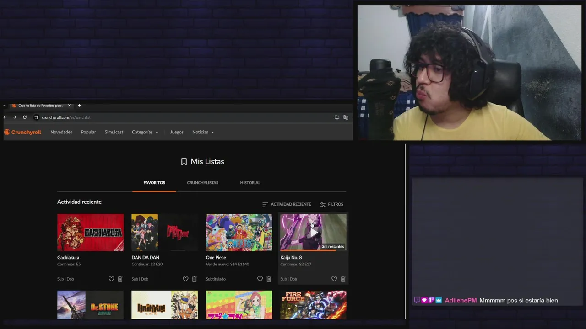Open a new browser tab
Viewport: 586px width, 329px height.
click(x=79, y=106)
